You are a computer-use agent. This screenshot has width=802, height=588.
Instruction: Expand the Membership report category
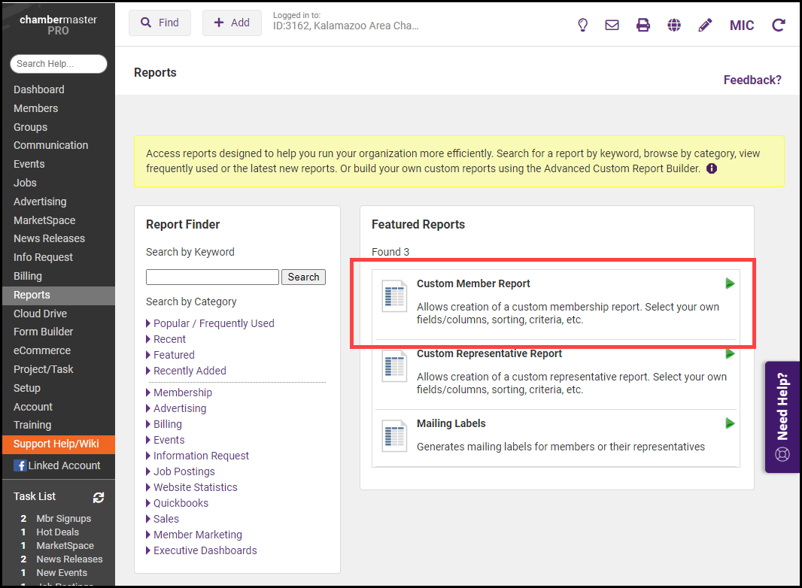click(x=182, y=393)
